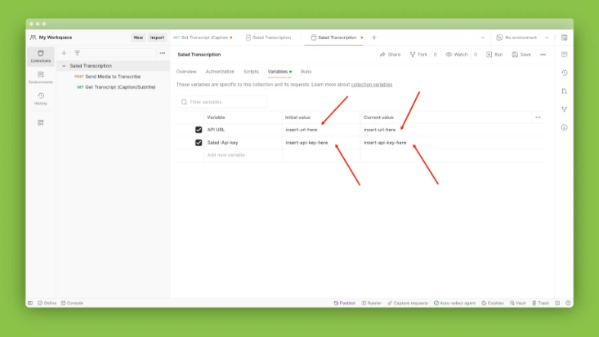Uncheck the API URL variable checkbox
Image resolution: width=599 pixels, height=337 pixels.
(199, 130)
